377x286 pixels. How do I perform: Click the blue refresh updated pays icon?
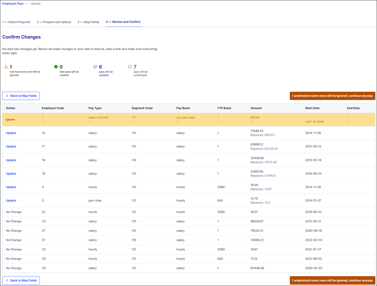click(95, 67)
